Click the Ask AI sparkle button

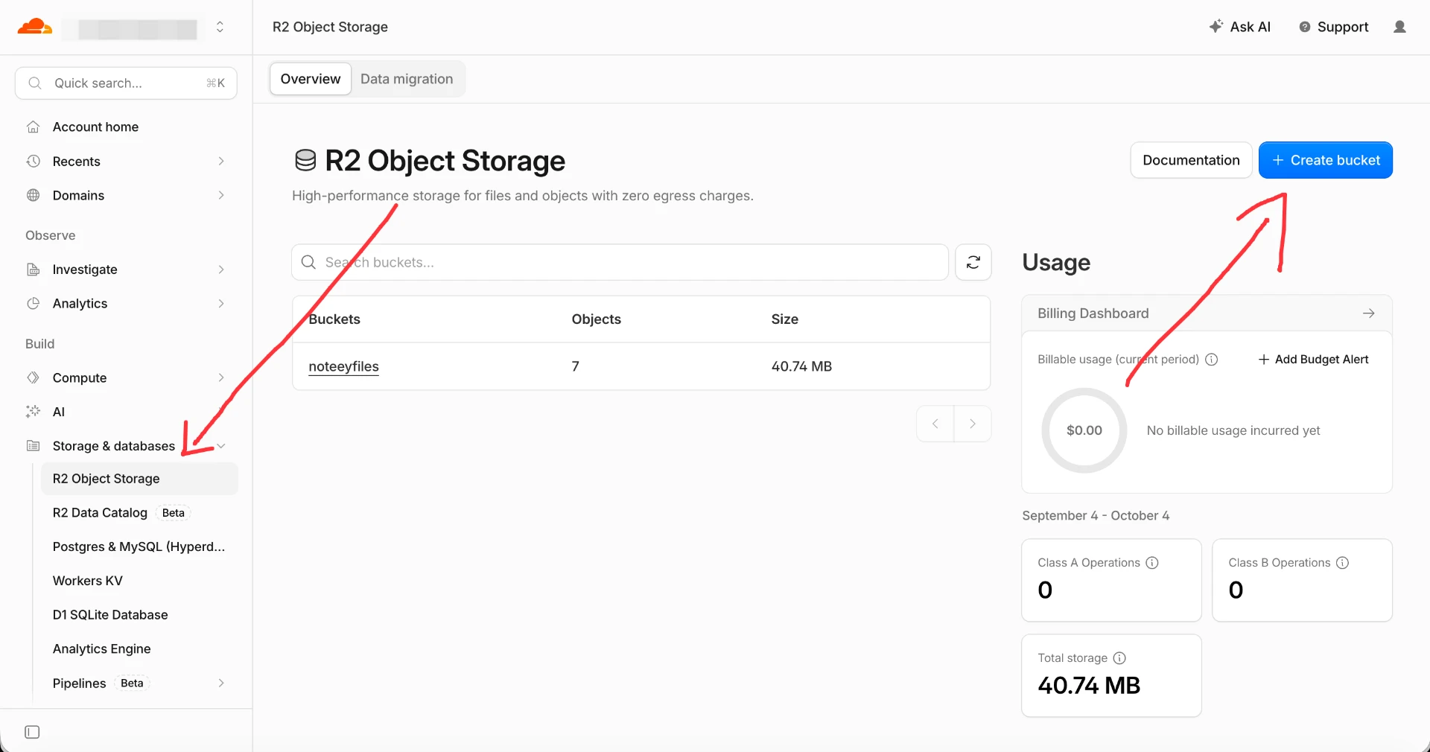(1239, 27)
